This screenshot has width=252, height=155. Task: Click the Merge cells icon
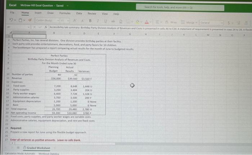(x=183, y=22)
